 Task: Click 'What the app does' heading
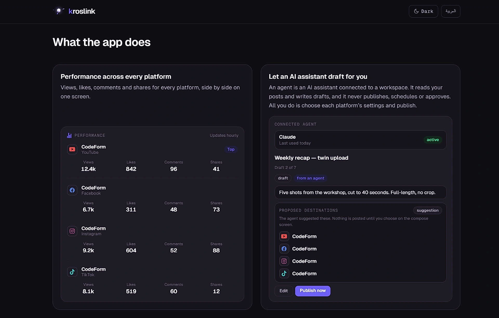102,42
